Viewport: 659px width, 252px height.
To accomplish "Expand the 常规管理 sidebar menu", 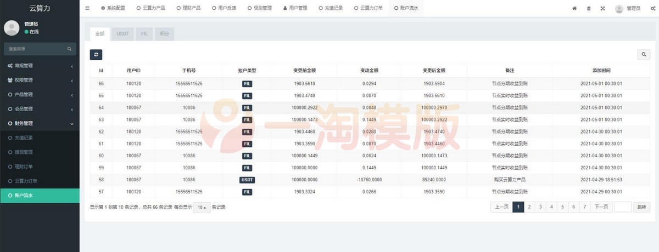I will [x=40, y=66].
